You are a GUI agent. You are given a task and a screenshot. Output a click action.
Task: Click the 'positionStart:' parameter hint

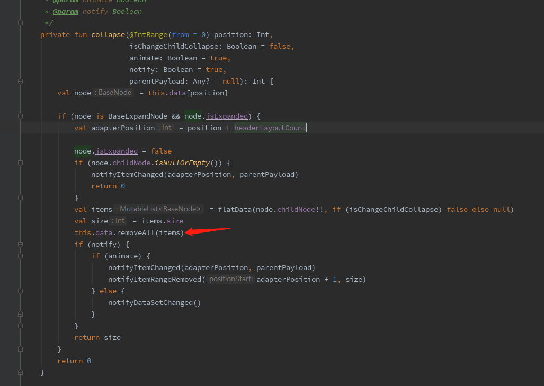[x=231, y=279]
